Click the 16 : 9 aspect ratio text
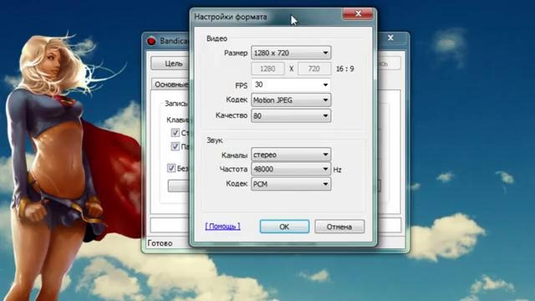Image resolution: width=535 pixels, height=301 pixels. [x=345, y=69]
